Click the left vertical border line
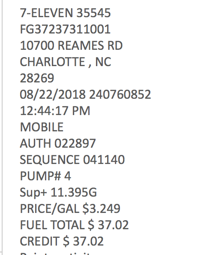The image size is (222, 255). [2, 127]
